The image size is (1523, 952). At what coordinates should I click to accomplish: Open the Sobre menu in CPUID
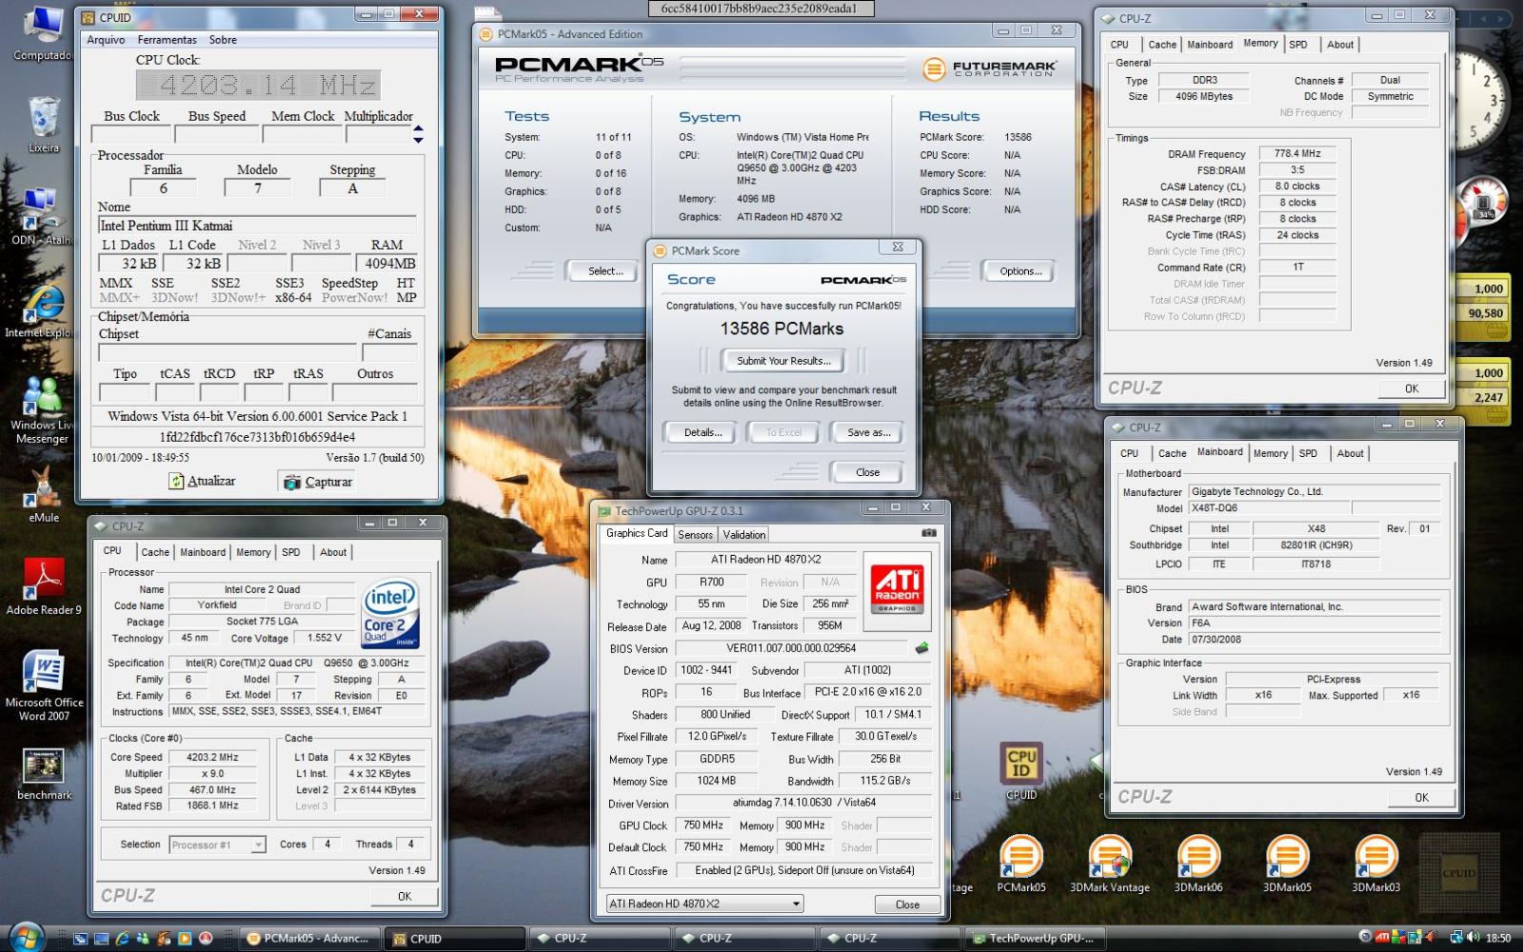pyautogui.click(x=223, y=40)
